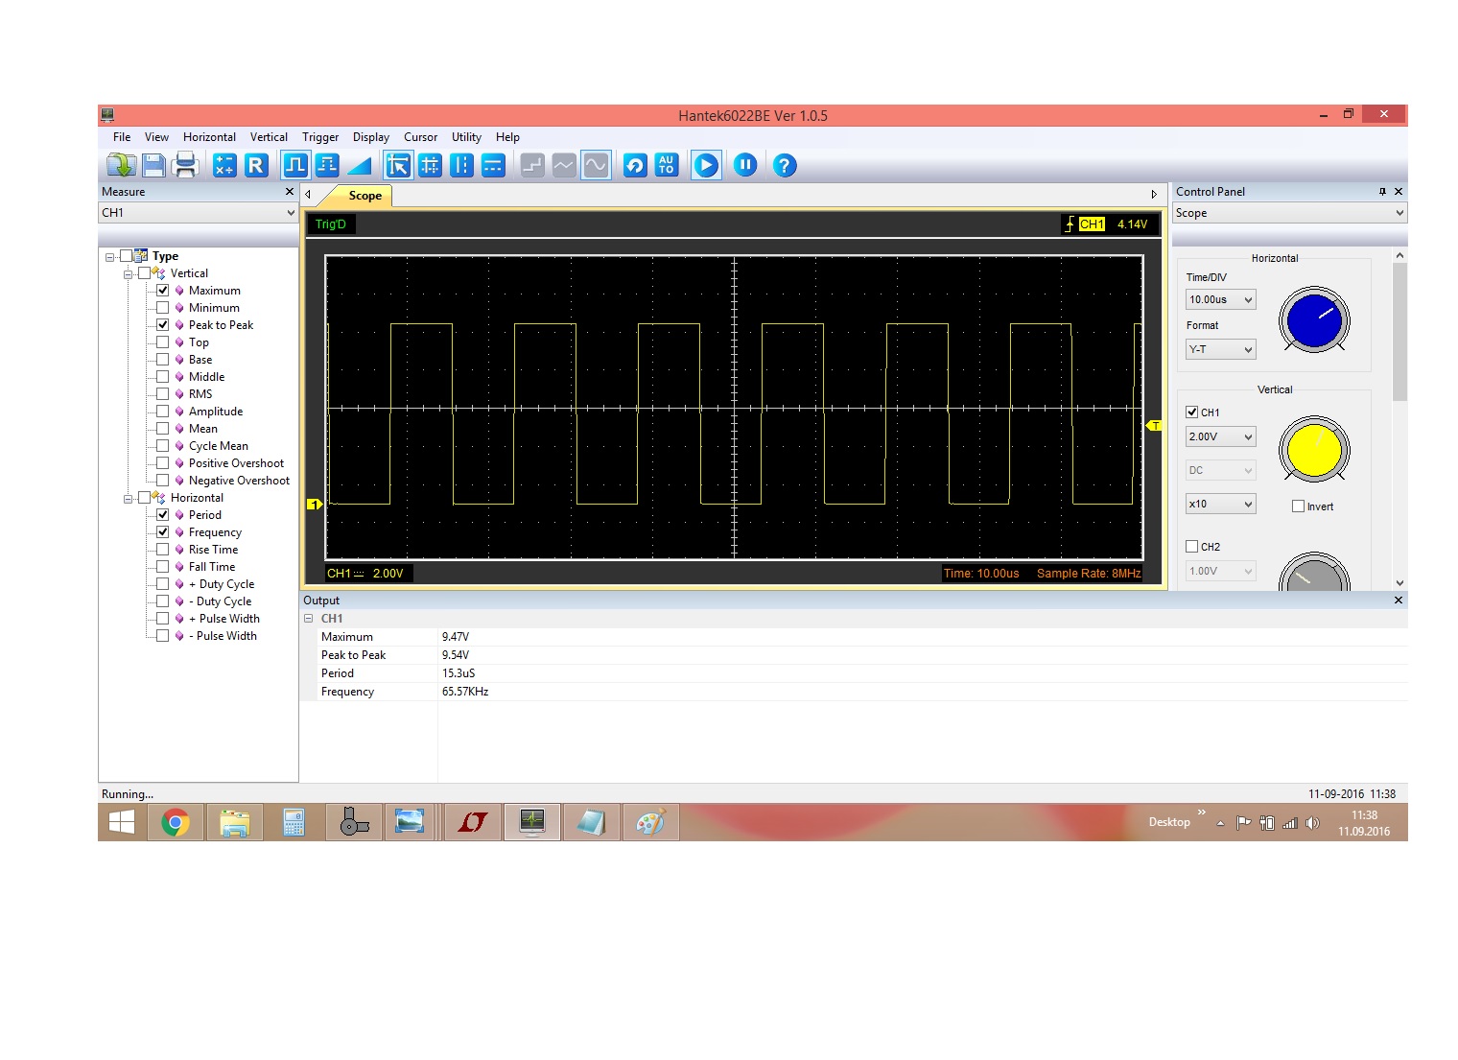The width and height of the screenshot is (1458, 1060).
Task: Open the math calculator toolbar icon
Action: 224,166
